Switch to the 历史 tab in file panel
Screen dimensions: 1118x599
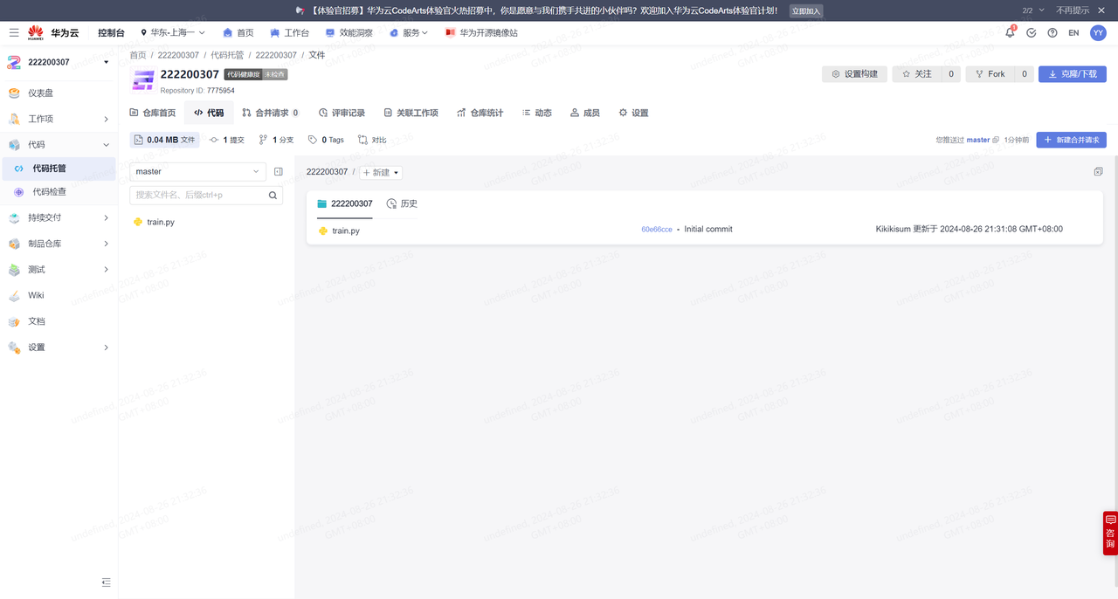click(402, 203)
